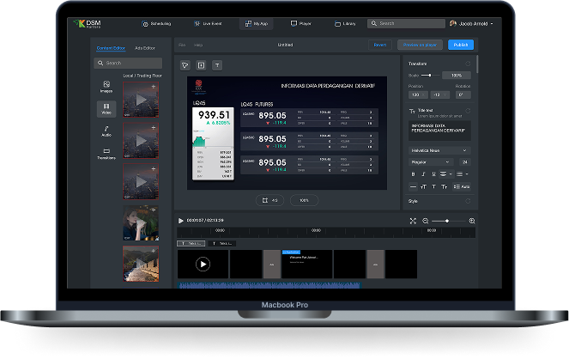Screen dimensions: 569x359
Task: Select the frame/container tool in canvas toolbar
Action: coord(201,65)
